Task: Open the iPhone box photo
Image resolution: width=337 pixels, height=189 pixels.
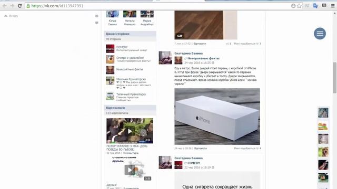Action: [x=217, y=117]
